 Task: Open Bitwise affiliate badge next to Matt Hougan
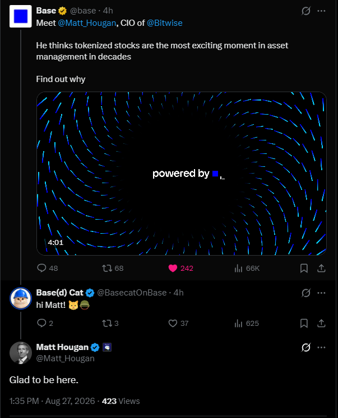[x=107, y=347]
